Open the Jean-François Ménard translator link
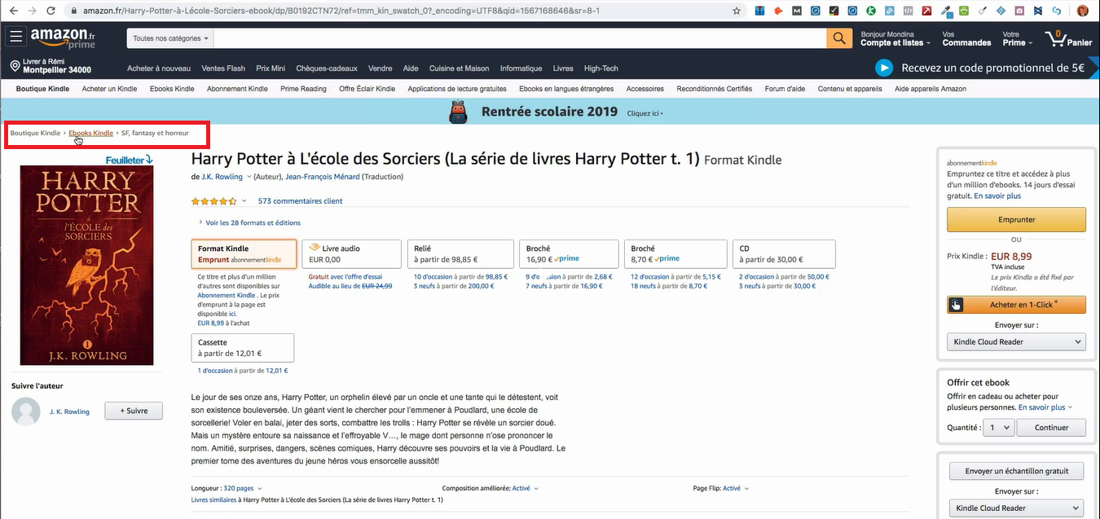Viewport: 1100px width, 519px height. [323, 177]
